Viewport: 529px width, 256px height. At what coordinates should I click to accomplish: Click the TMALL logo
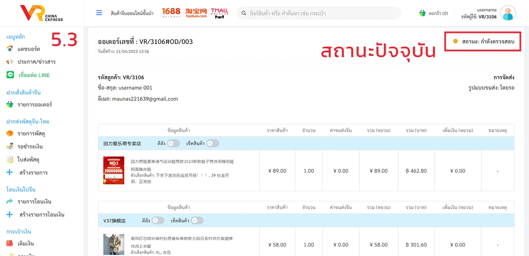pos(220,13)
